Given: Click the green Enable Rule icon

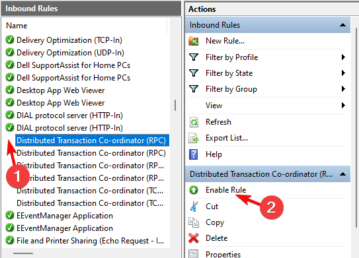Looking at the screenshot, I should coord(194,190).
